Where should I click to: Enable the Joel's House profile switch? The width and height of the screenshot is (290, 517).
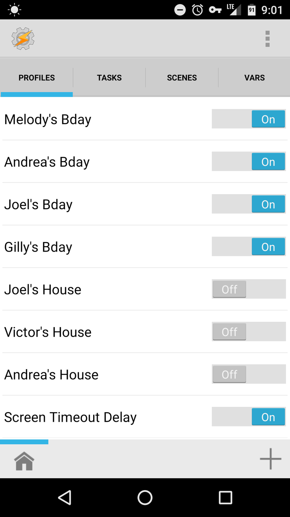point(249,289)
